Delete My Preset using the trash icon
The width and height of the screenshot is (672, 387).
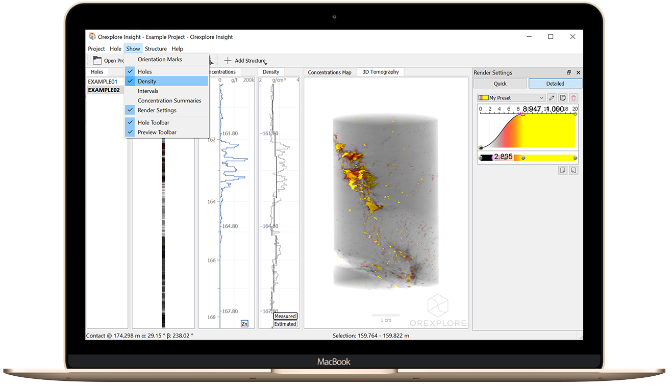coord(574,97)
